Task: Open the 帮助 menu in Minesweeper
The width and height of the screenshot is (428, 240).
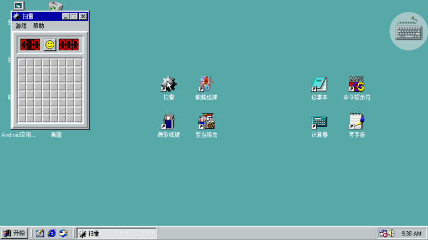Action: click(38, 26)
